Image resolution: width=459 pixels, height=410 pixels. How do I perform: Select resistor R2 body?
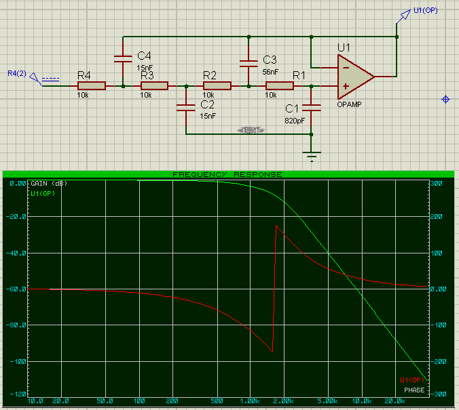point(217,86)
